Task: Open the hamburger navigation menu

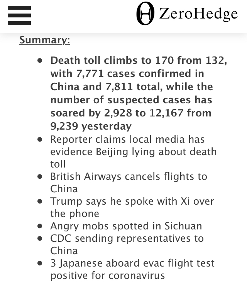Action: point(19,15)
